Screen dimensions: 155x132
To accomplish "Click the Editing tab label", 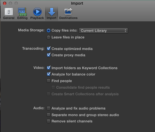I will pyautogui.click(x=22, y=18).
